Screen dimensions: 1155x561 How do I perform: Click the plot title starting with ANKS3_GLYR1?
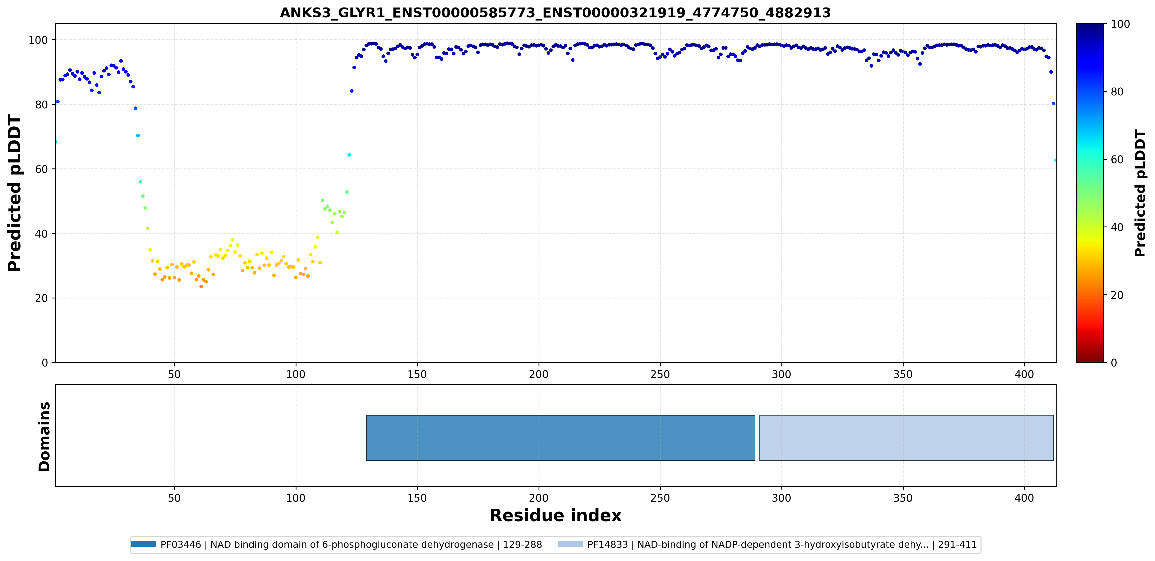pos(555,13)
